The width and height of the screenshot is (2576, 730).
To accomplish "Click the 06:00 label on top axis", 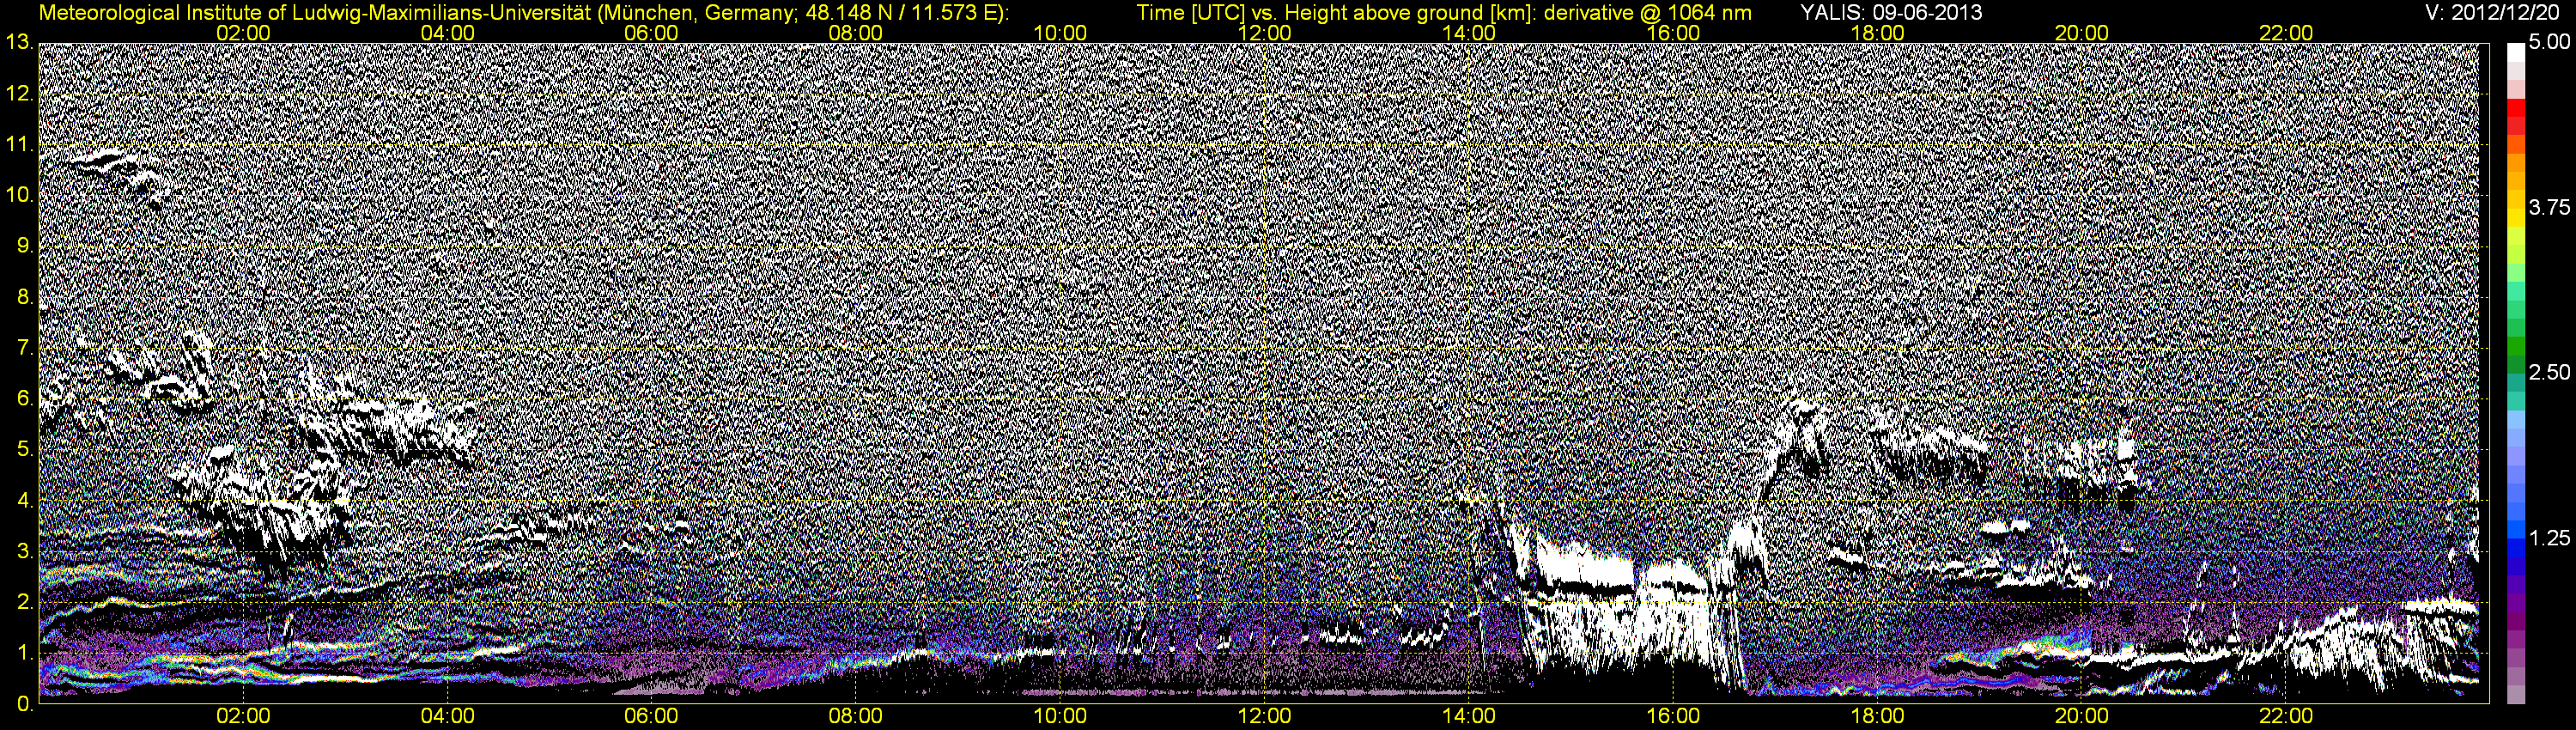I will pos(651,33).
